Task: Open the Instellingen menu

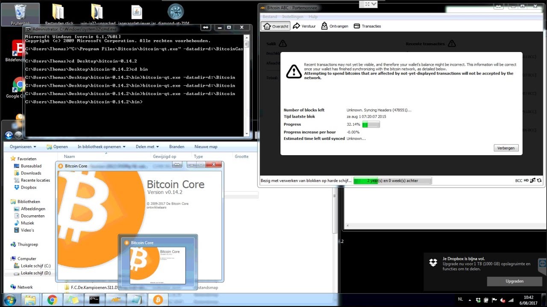Action: pyautogui.click(x=293, y=17)
